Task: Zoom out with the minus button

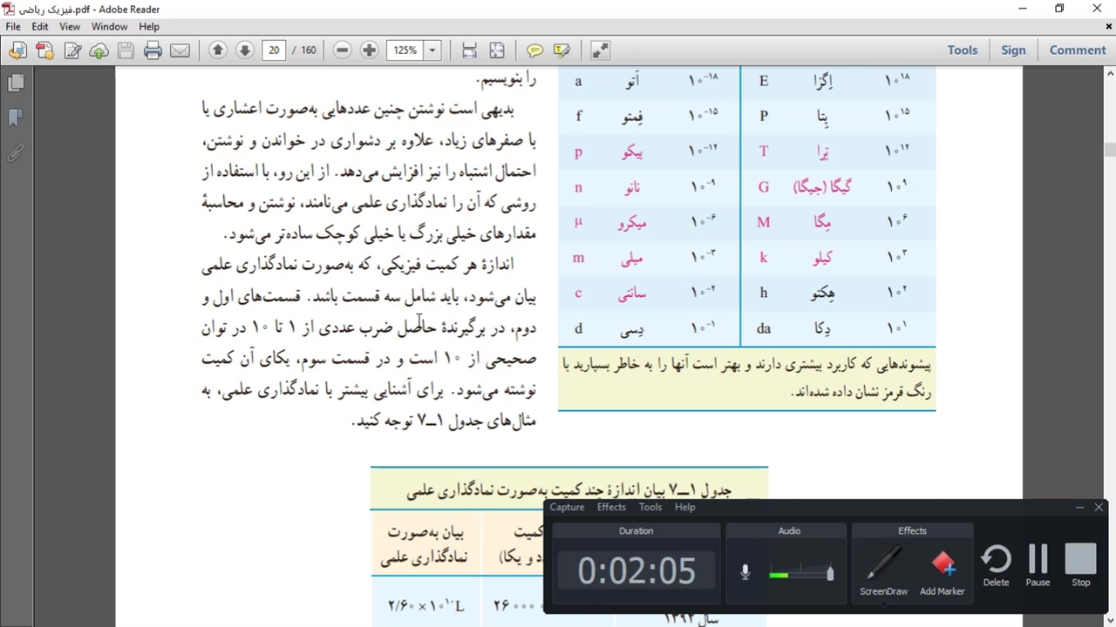Action: 342,51
